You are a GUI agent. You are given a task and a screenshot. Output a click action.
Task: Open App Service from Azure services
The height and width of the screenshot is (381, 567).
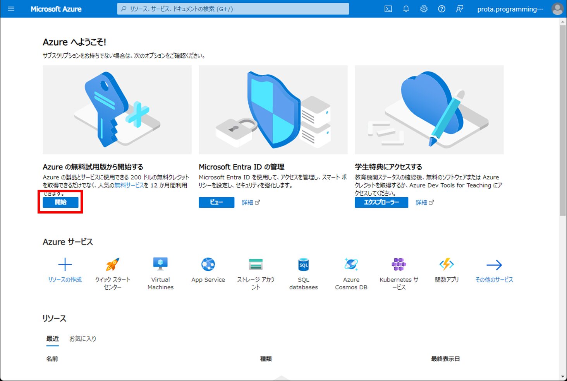(208, 264)
